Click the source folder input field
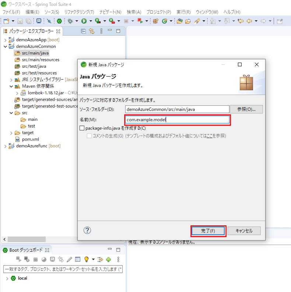Image resolution: width=291 pixels, height=292 pixels. pyautogui.click(x=177, y=109)
